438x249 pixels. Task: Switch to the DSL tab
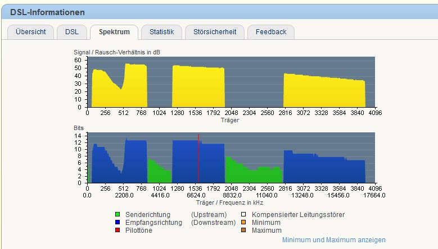[71, 32]
